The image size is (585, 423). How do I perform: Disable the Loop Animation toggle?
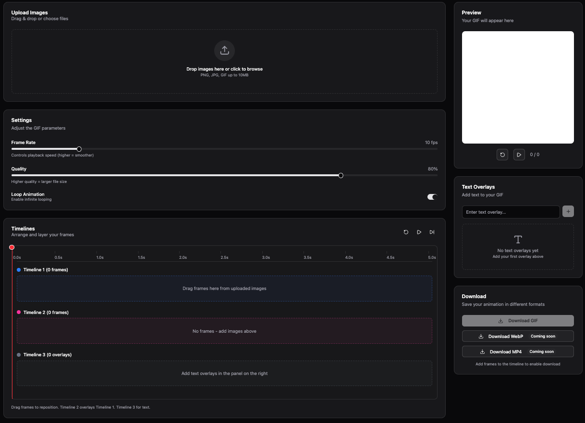(x=432, y=197)
